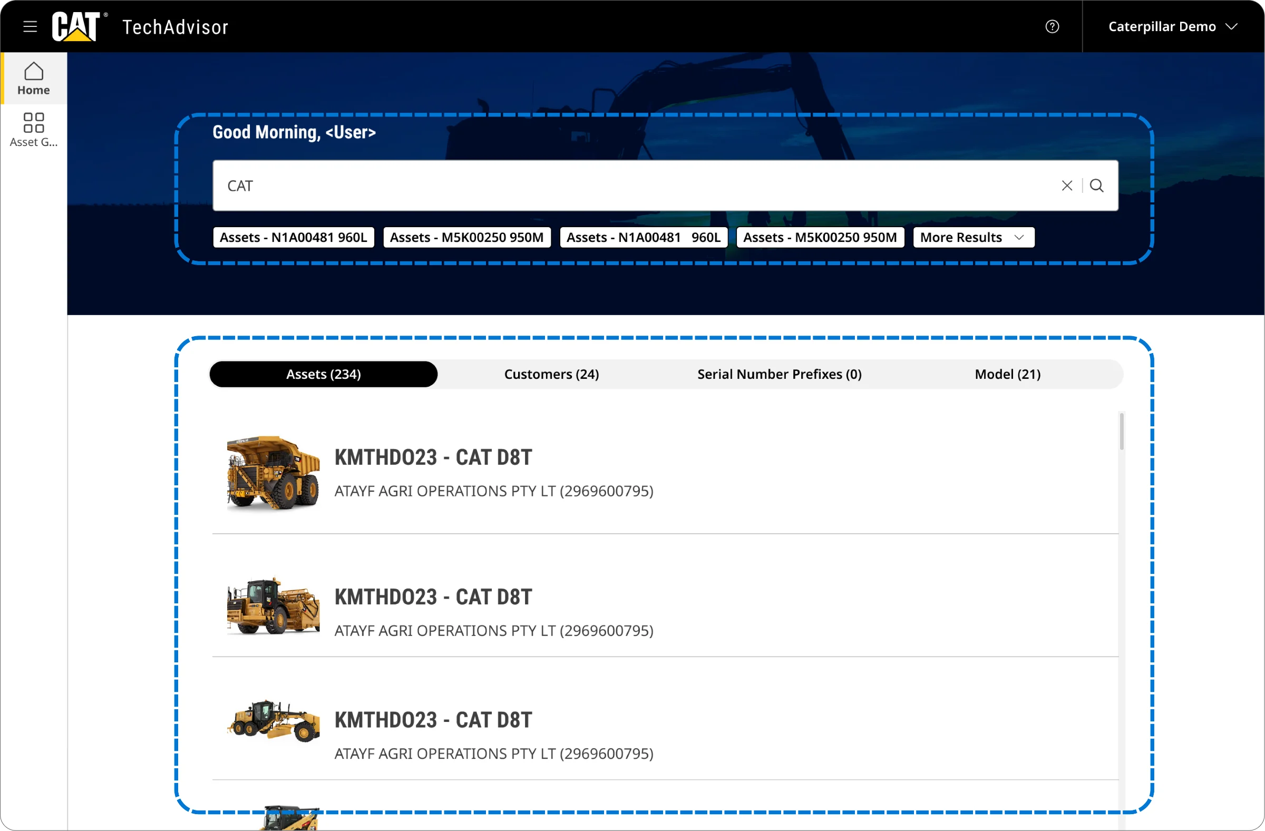Select first Assets - N1A00481 960L chip
The height and width of the screenshot is (831, 1265).
294,238
